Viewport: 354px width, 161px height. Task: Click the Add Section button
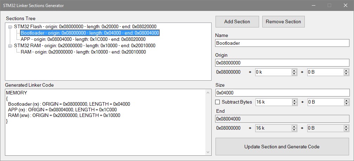click(x=237, y=22)
